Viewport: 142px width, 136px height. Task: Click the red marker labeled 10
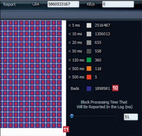[x=115, y=88]
